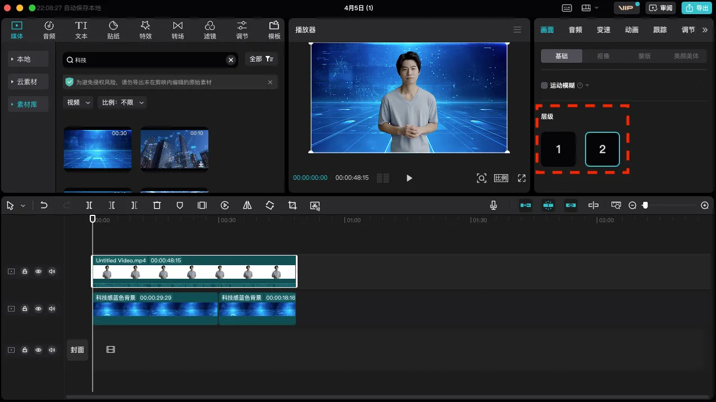
Task: Click the film strip icon on cover track
Action: coord(111,350)
